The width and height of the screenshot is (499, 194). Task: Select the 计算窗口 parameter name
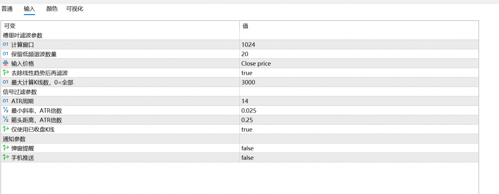point(22,45)
